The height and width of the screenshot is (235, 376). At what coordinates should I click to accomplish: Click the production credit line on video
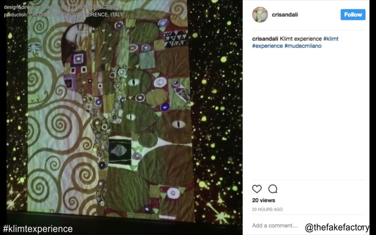tap(63, 15)
